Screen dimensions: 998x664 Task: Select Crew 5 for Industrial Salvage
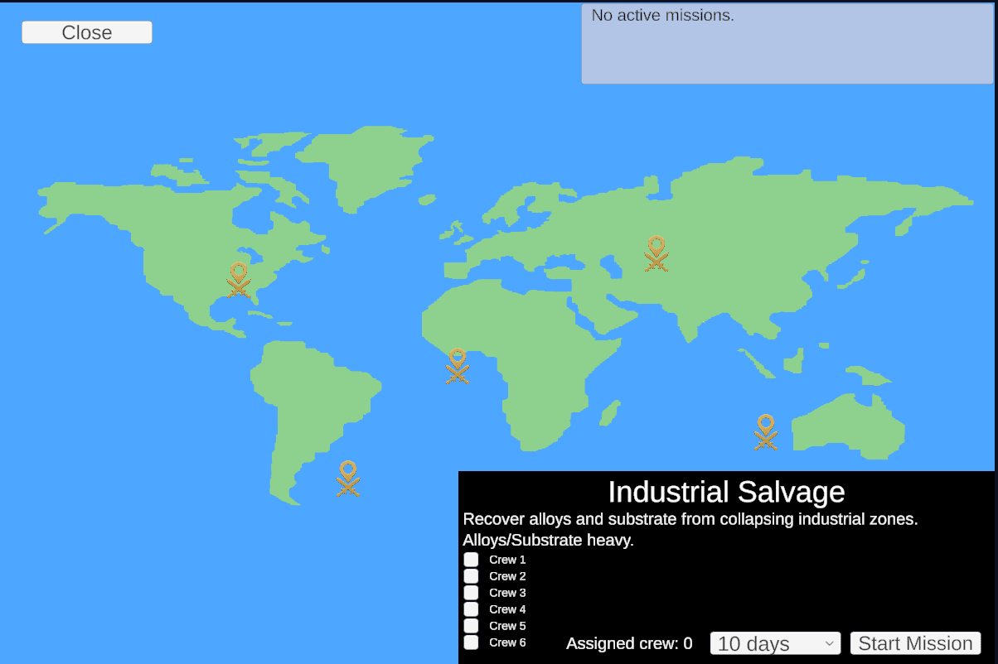coord(471,626)
